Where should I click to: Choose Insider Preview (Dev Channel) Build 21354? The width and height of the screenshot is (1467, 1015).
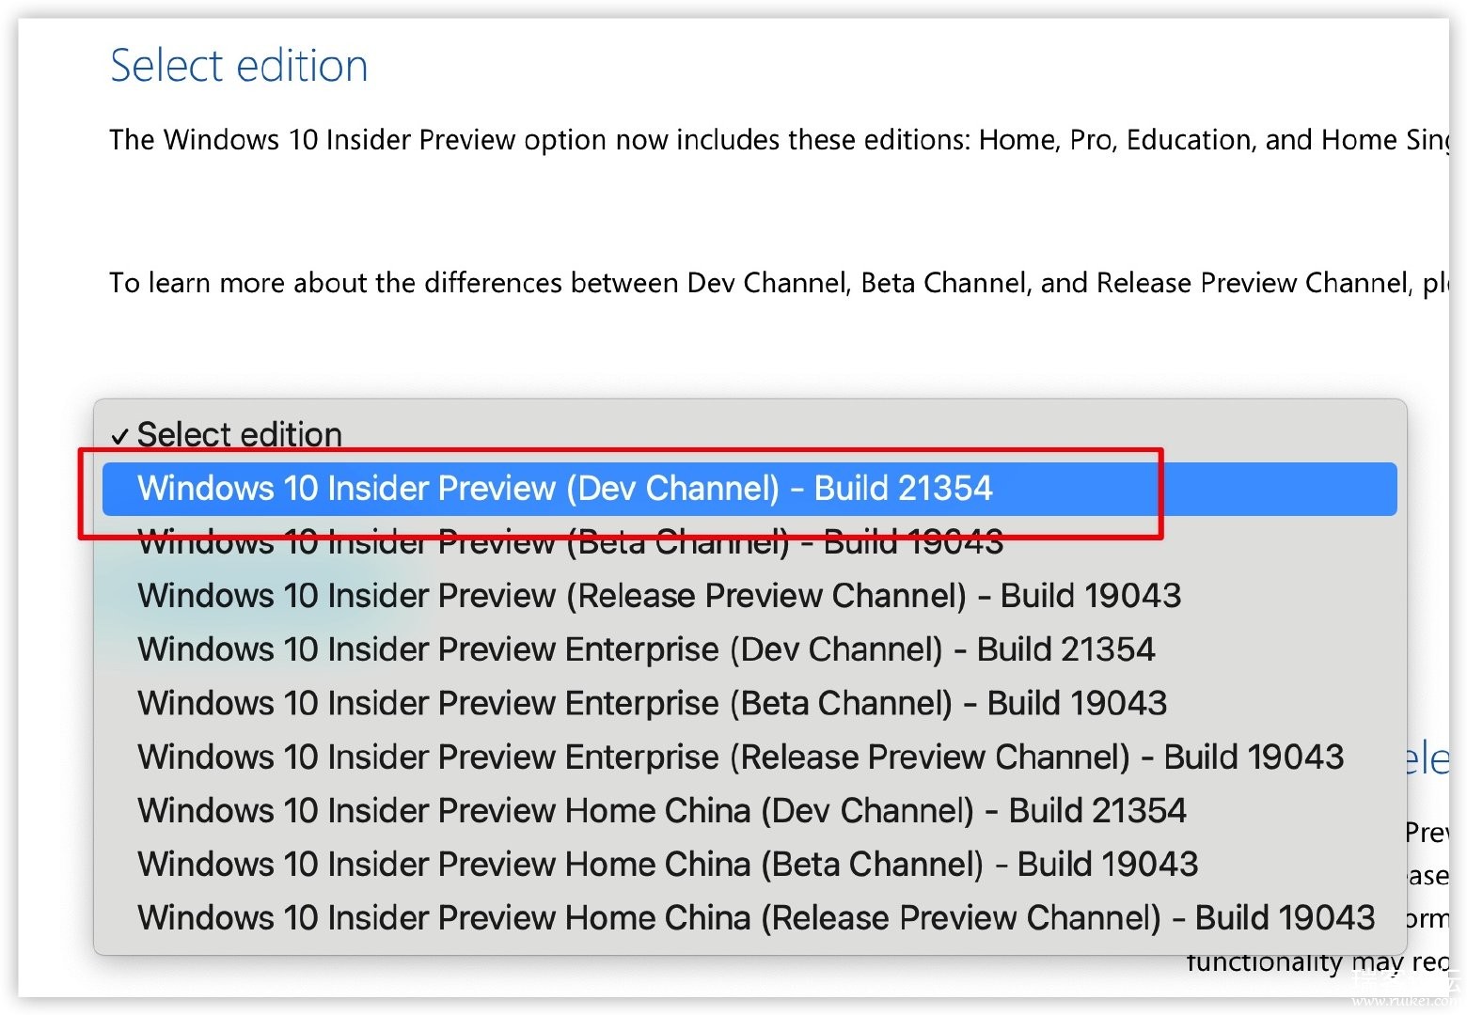[749, 489]
